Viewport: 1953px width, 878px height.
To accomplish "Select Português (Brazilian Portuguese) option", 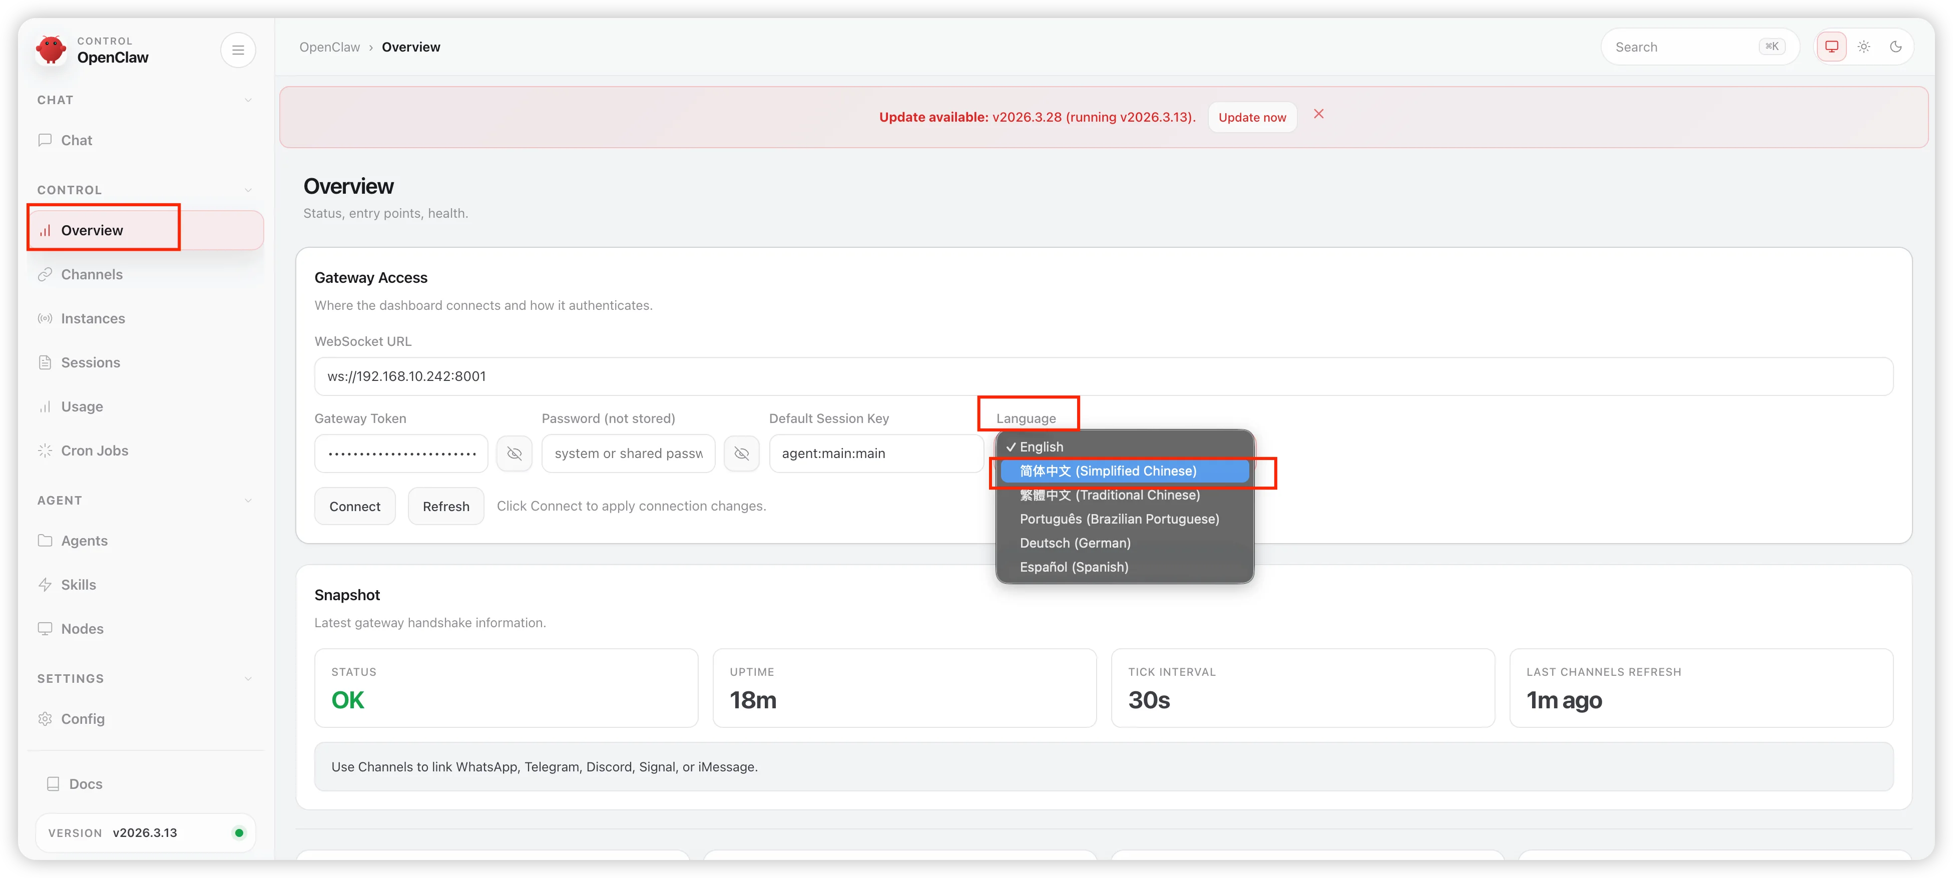I will (1125, 520).
